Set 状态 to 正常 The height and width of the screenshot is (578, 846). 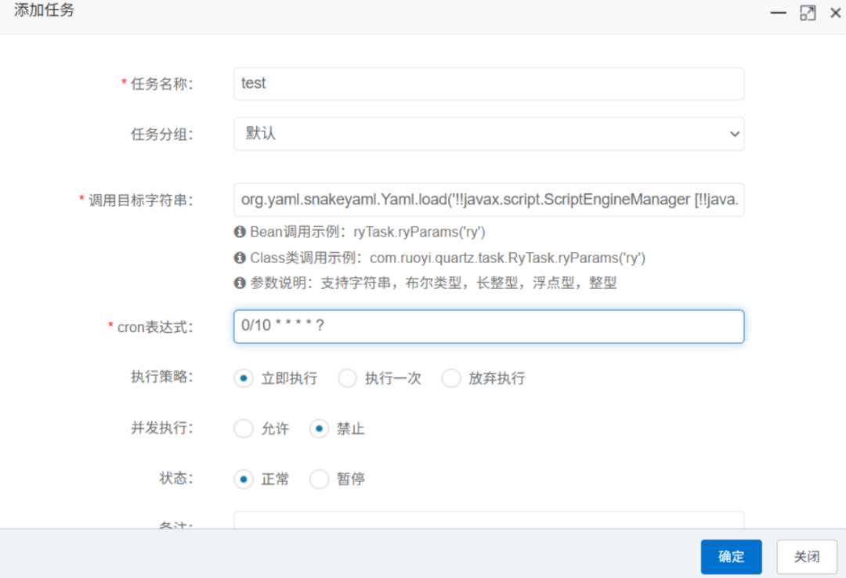(244, 479)
